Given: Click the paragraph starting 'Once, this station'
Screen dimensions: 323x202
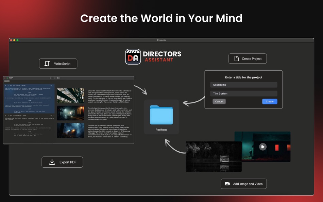Looking at the screenshot, I should (109, 96).
